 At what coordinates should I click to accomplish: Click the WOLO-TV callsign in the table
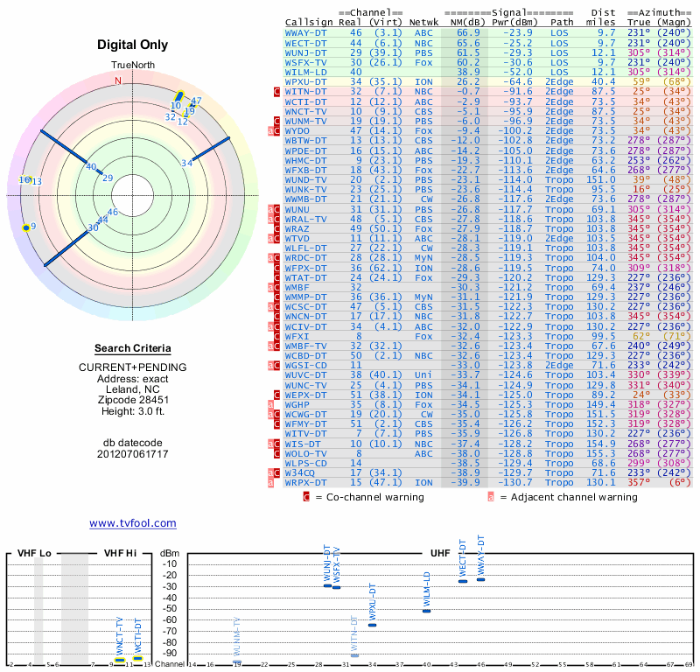pyautogui.click(x=305, y=453)
